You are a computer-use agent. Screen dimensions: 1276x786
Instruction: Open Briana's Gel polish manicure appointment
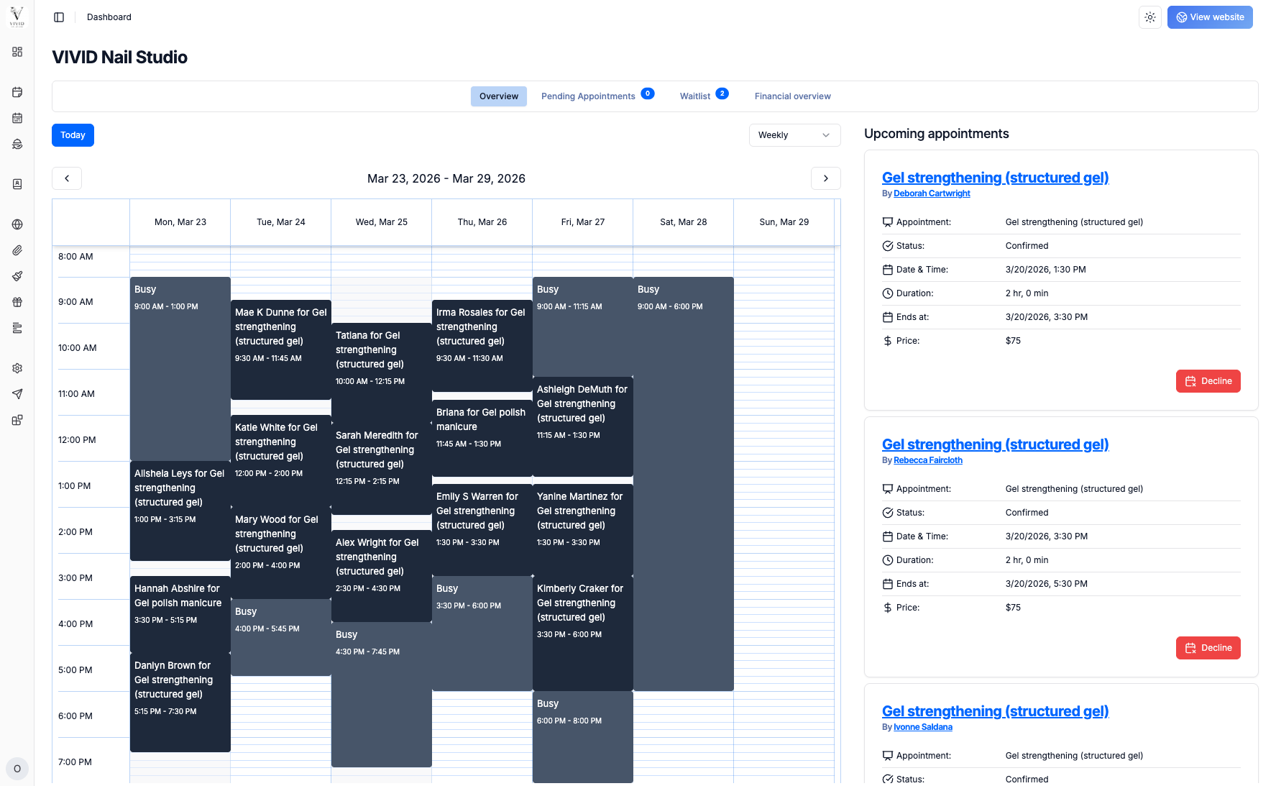(x=482, y=438)
